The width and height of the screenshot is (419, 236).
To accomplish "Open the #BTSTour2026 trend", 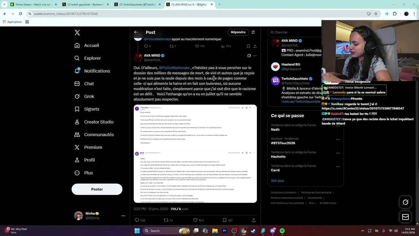I will [x=283, y=143].
